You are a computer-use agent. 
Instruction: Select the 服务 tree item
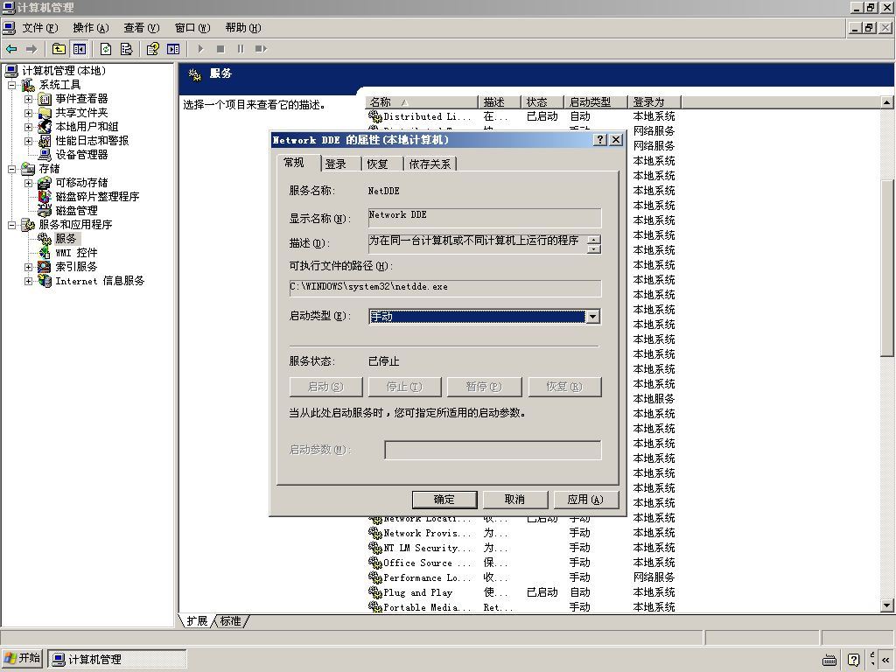point(66,239)
